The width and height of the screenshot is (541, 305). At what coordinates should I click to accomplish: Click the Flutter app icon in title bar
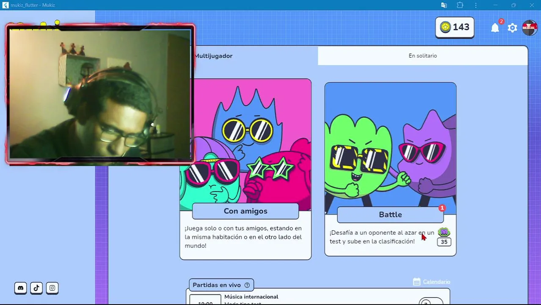pos(6,5)
